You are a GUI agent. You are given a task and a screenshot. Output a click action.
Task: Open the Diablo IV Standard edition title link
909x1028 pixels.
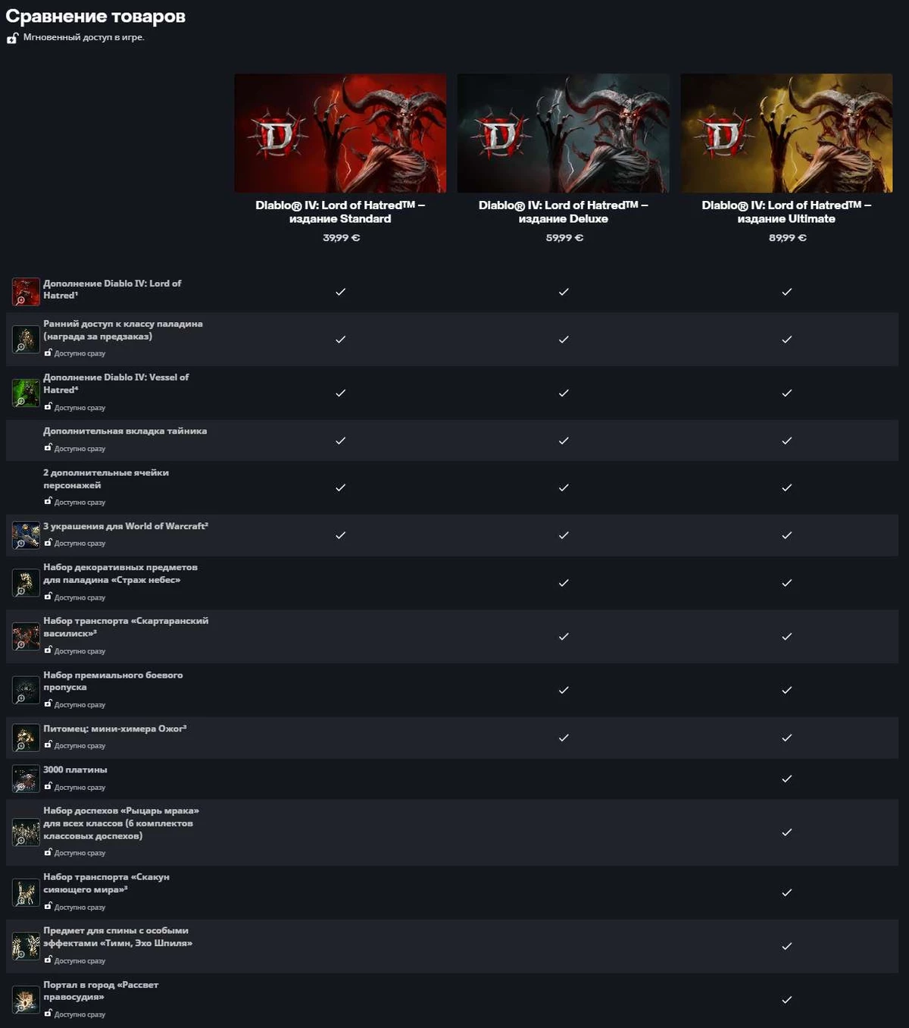click(x=340, y=212)
